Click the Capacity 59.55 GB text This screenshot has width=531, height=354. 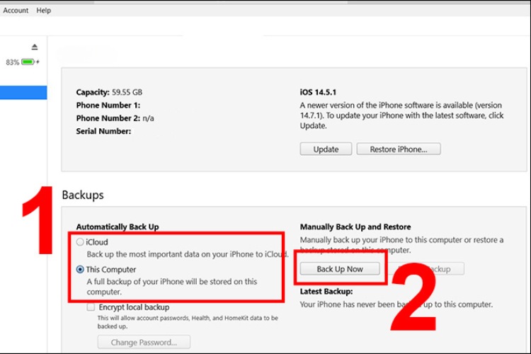pos(109,93)
